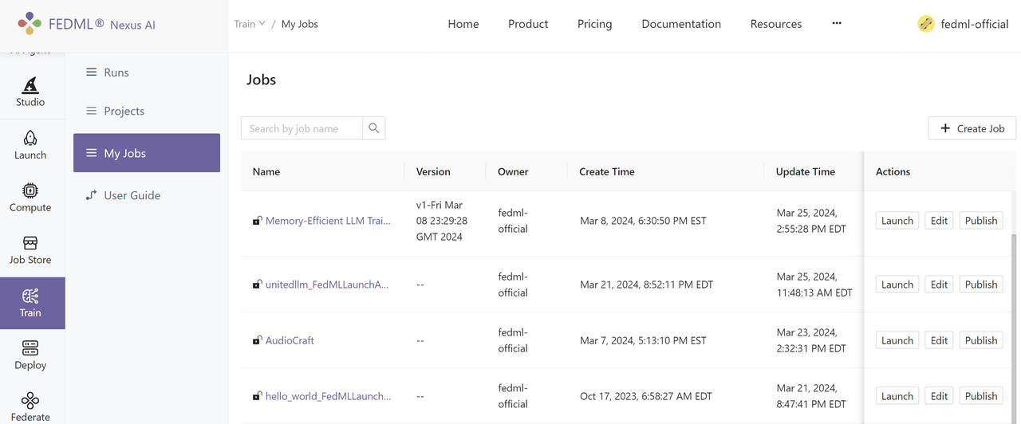Open Resources in top navigation
This screenshot has width=1021, height=424.
pyautogui.click(x=776, y=24)
